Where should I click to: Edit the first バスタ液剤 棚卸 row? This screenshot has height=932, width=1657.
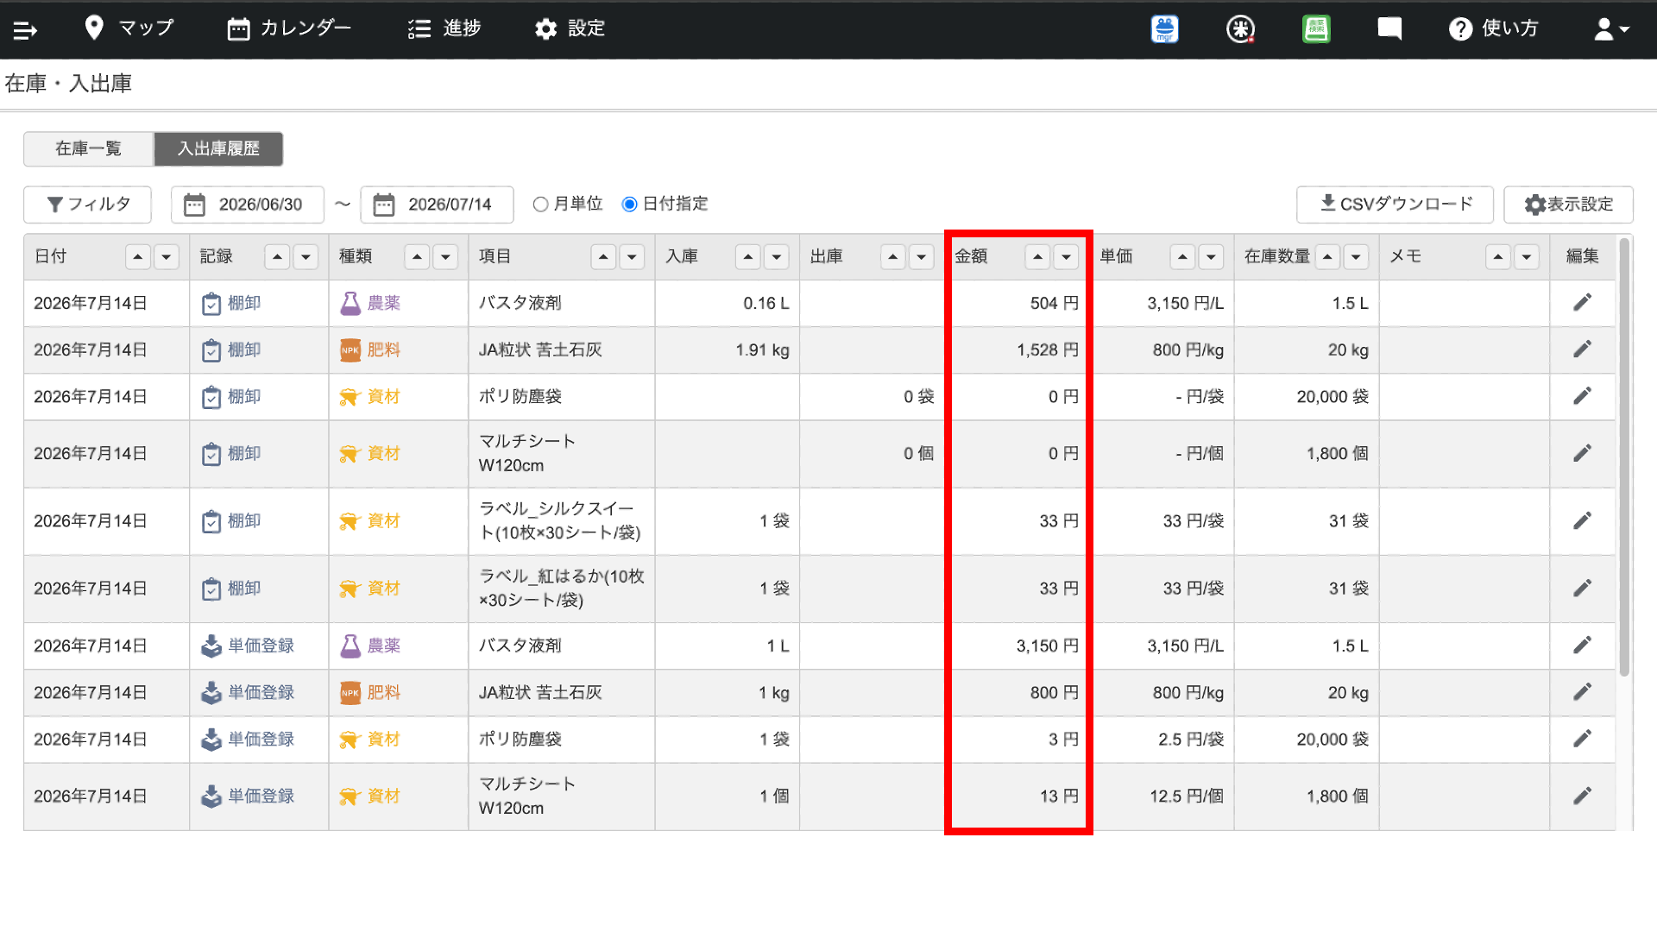click(x=1582, y=303)
